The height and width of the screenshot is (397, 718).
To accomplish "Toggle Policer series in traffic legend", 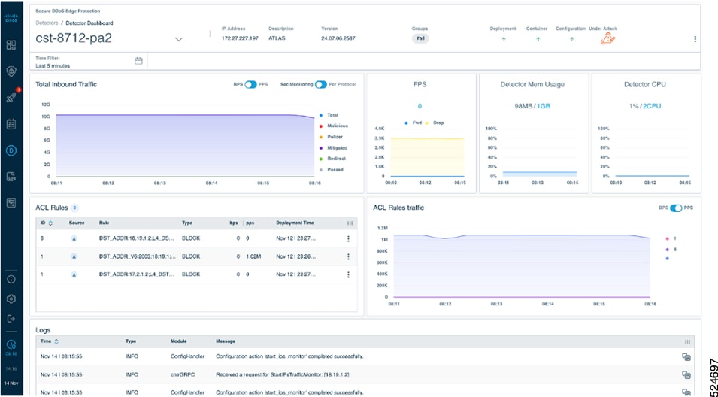I will pos(331,137).
